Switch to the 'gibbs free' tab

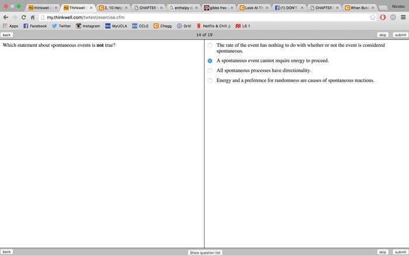(218, 8)
